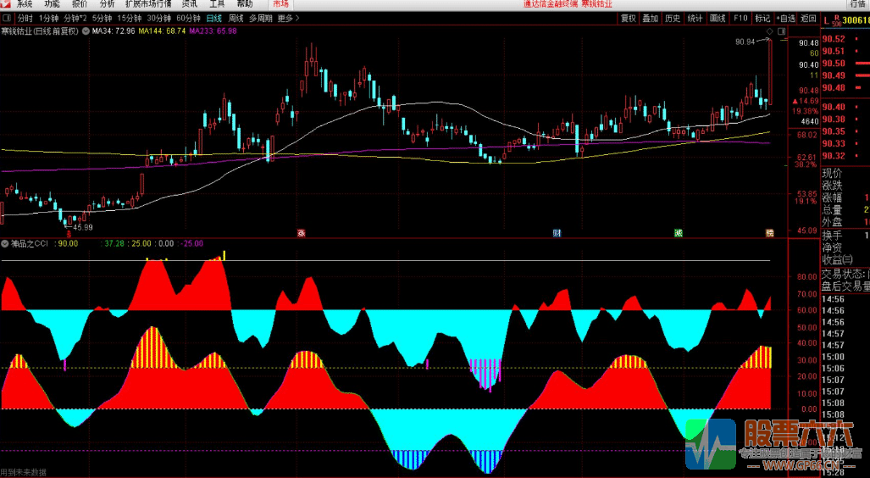Screen dimensions: 870x478
Task: Click the 历史 button
Action: click(x=673, y=19)
